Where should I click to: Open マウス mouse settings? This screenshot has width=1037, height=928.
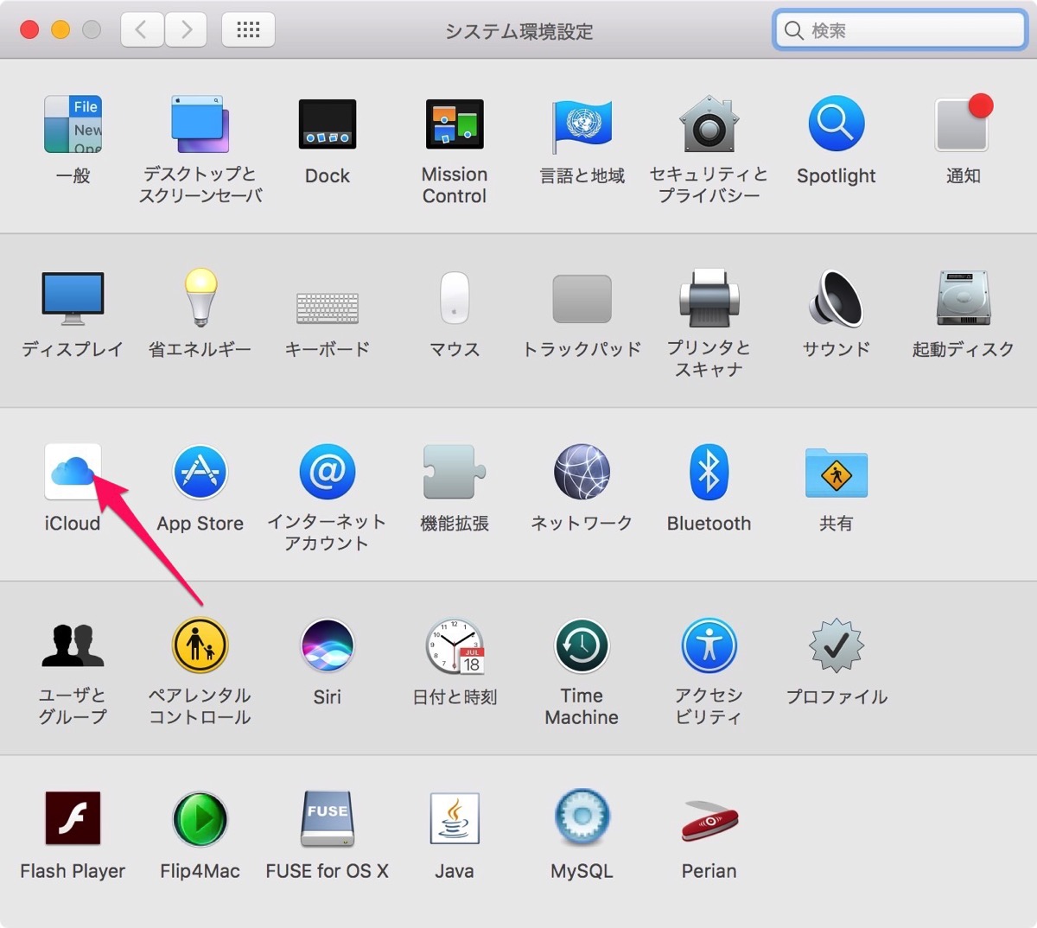pyautogui.click(x=455, y=298)
